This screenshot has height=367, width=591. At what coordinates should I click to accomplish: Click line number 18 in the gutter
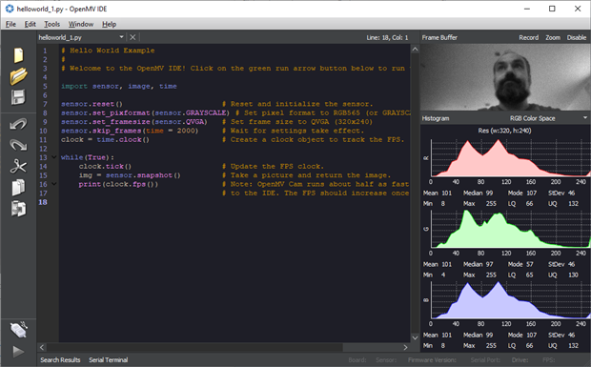(x=43, y=202)
